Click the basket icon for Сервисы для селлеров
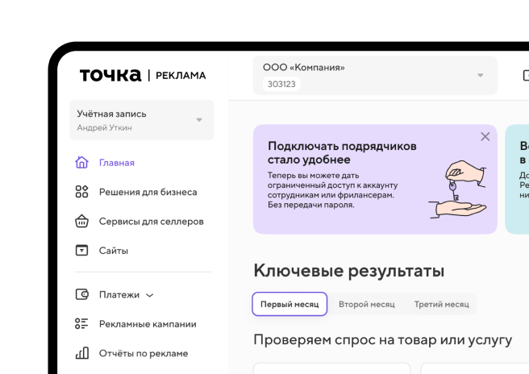The image size is (529, 374). click(81, 221)
